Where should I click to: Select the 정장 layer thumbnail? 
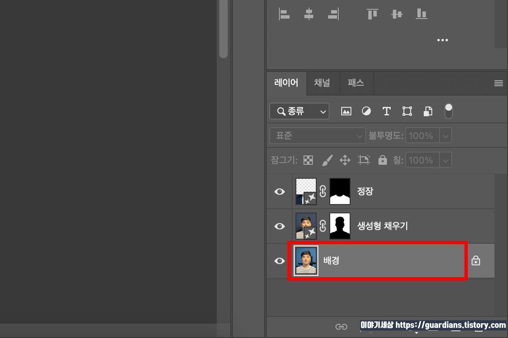pos(306,191)
